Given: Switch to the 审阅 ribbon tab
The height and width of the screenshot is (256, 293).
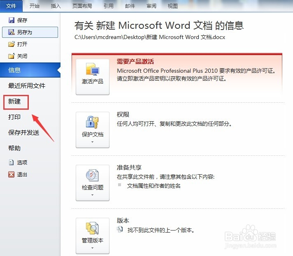Looking at the screenshot, I should 151,6.
